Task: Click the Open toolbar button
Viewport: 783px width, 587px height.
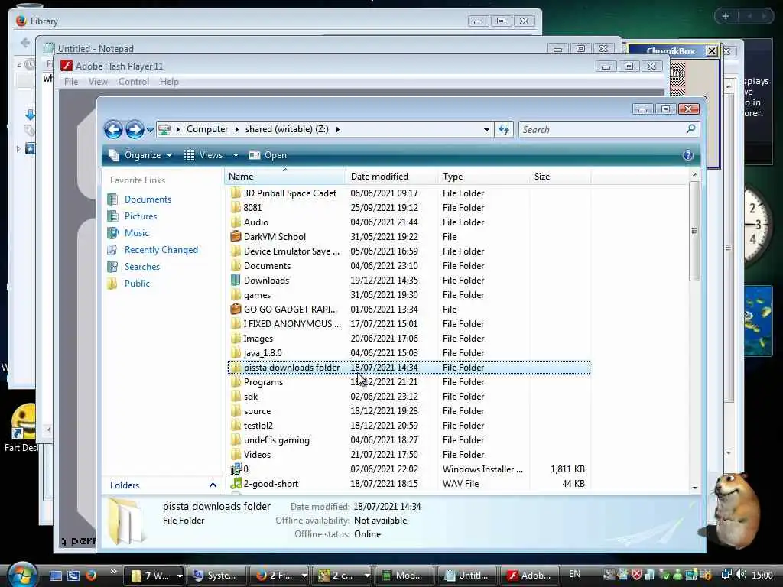Action: coord(268,155)
